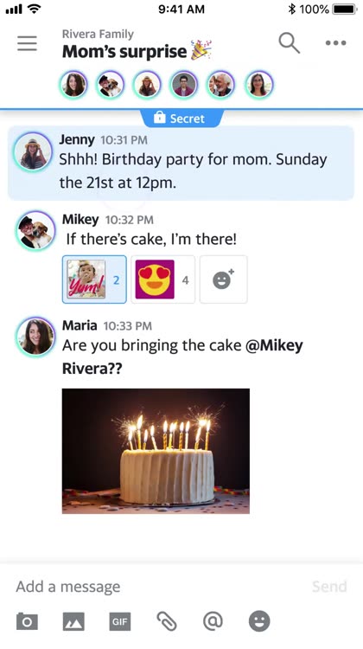Open the hamburger menu

27,43
